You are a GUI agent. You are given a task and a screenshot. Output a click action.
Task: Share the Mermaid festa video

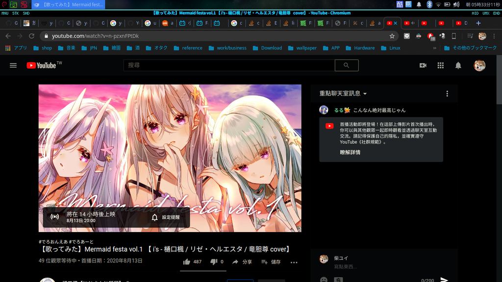point(242,262)
